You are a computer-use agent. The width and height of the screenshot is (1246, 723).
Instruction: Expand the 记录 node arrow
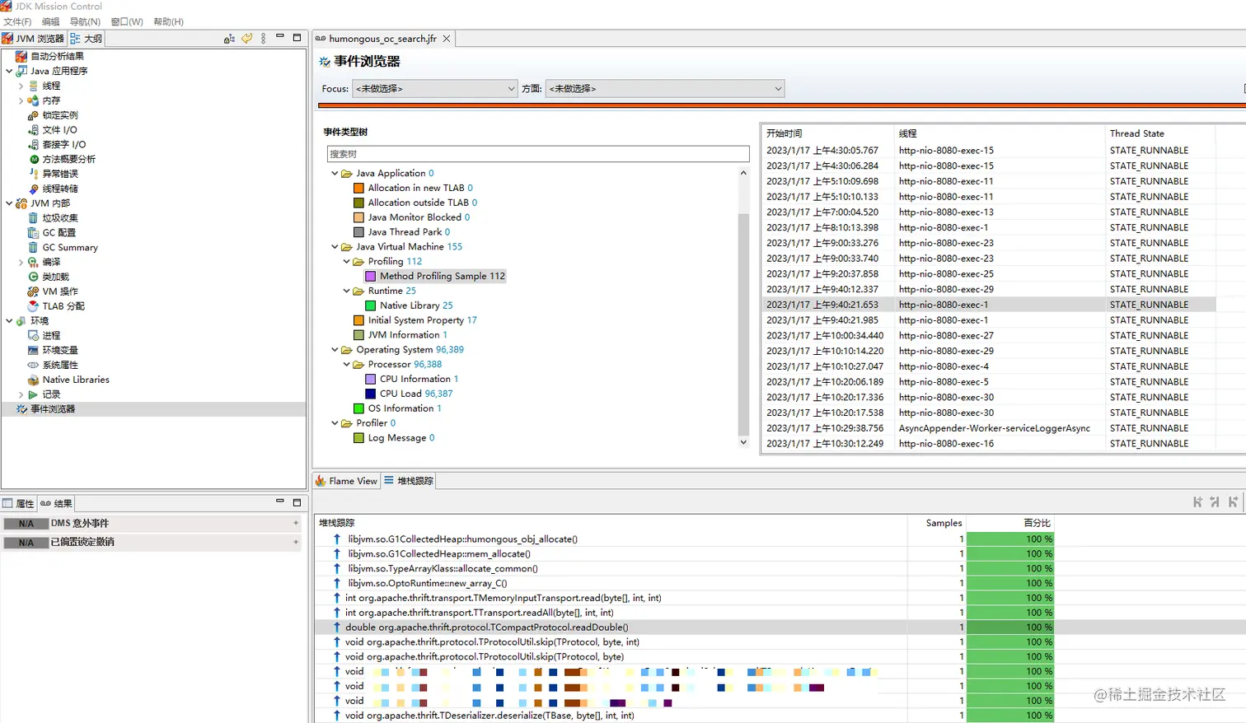click(21, 394)
